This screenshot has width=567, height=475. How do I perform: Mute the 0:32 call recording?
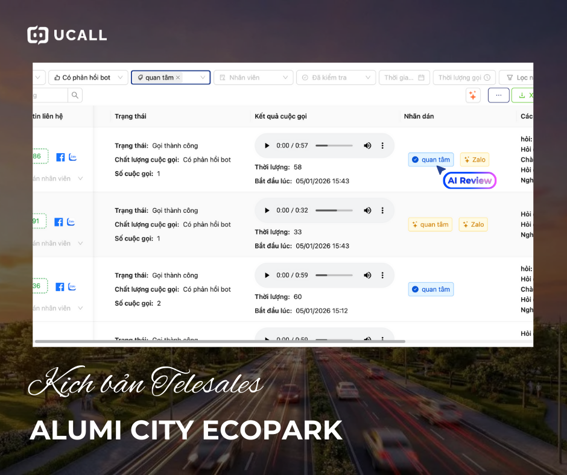(x=367, y=210)
